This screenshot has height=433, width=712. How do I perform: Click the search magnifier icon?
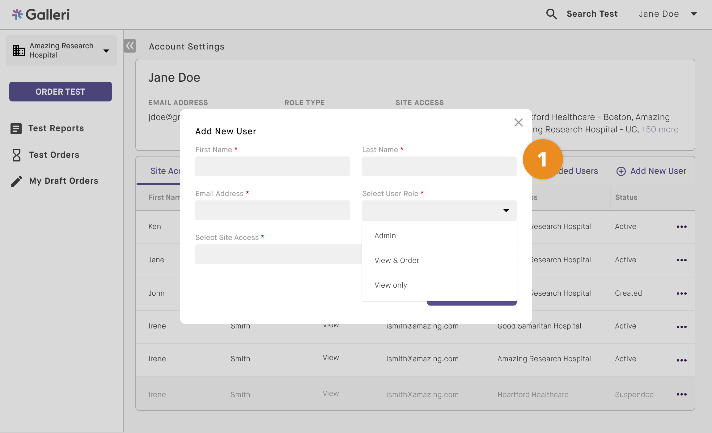coord(551,14)
